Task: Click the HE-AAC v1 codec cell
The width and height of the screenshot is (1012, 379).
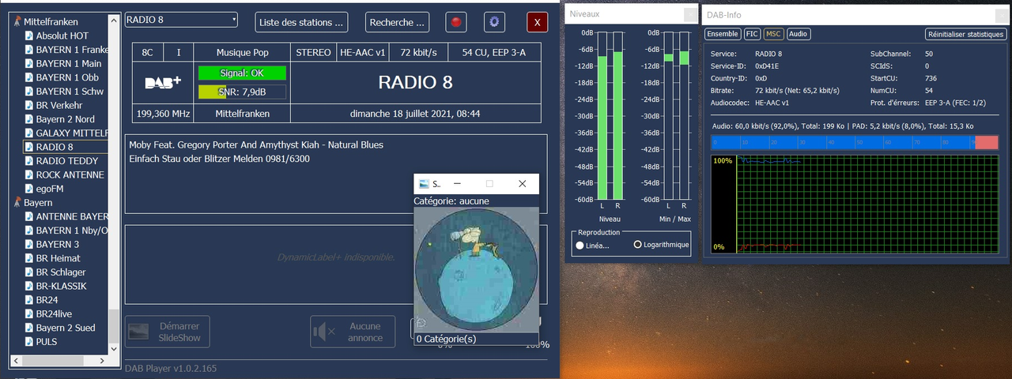Action: 362,53
